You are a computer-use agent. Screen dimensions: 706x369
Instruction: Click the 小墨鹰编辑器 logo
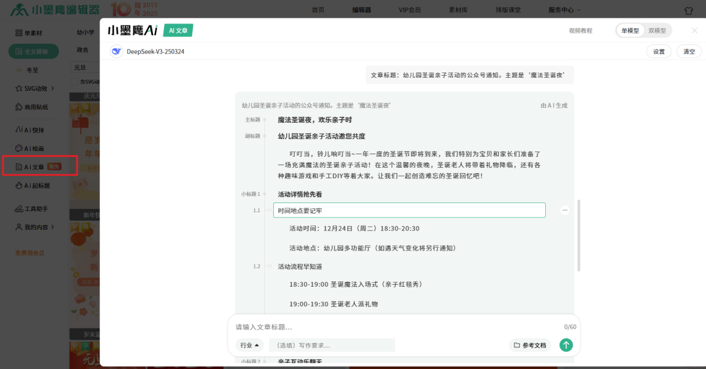[x=55, y=9]
